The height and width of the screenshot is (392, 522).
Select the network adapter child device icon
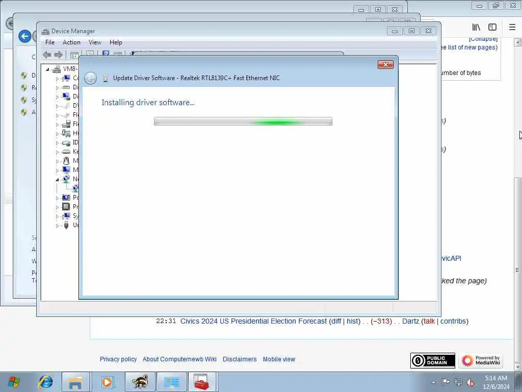[76, 188]
